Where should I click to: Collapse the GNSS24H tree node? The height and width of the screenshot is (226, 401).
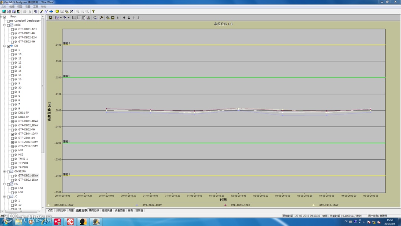(4, 171)
